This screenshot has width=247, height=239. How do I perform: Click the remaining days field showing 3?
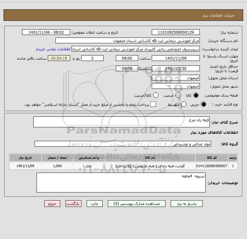pos(92,58)
